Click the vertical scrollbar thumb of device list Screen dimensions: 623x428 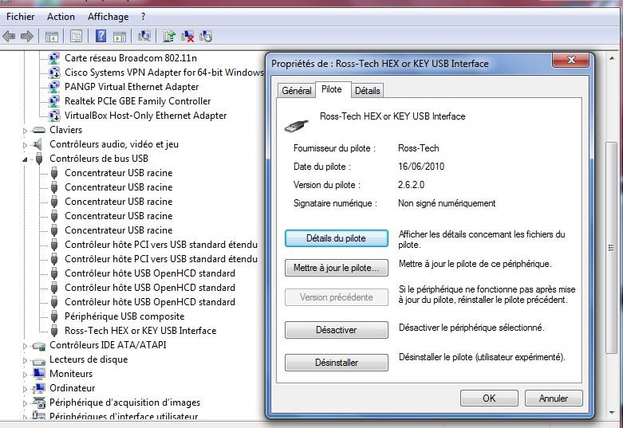click(612, 248)
